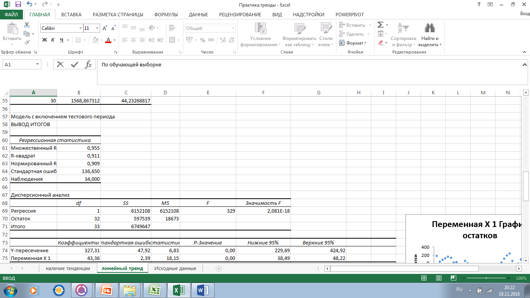
Task: Click the Cut scissors icon
Action: 27,25
